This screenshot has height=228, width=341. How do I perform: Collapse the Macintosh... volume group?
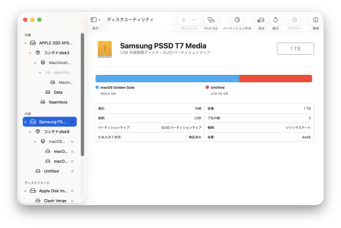click(x=35, y=63)
